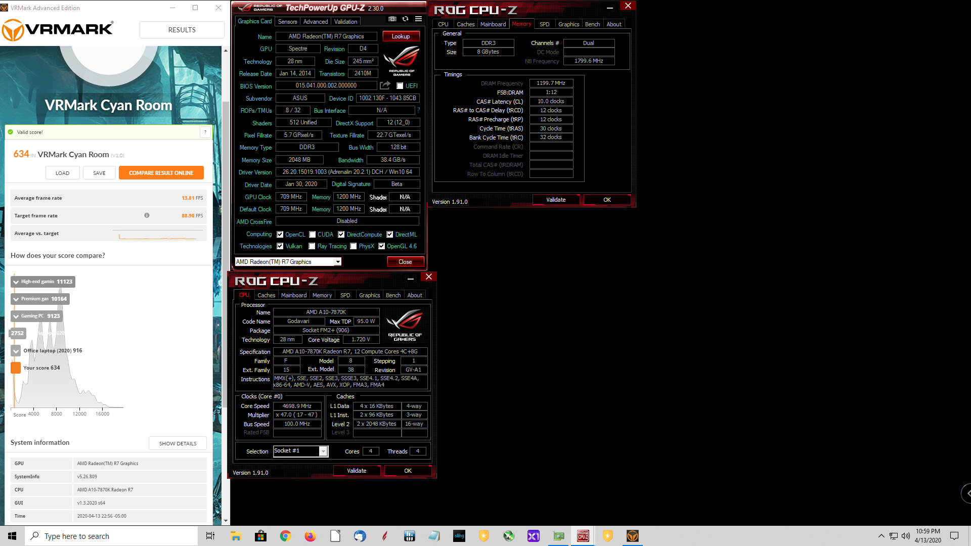
Task: Open File Explorer from the taskbar
Action: [236, 536]
